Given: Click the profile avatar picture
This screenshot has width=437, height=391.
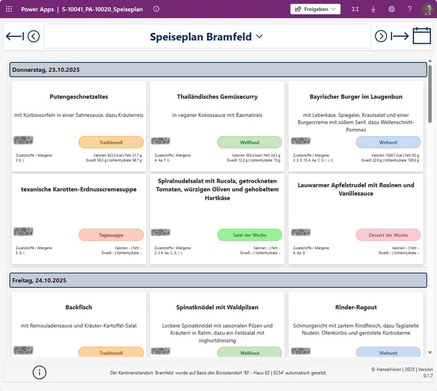Looking at the screenshot, I should point(427,9).
